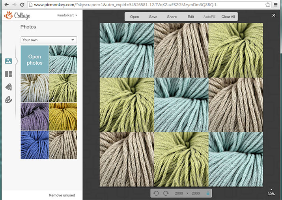The height and width of the screenshot is (200, 282).
Task: Click Share in the top toolbar
Action: 172,17
